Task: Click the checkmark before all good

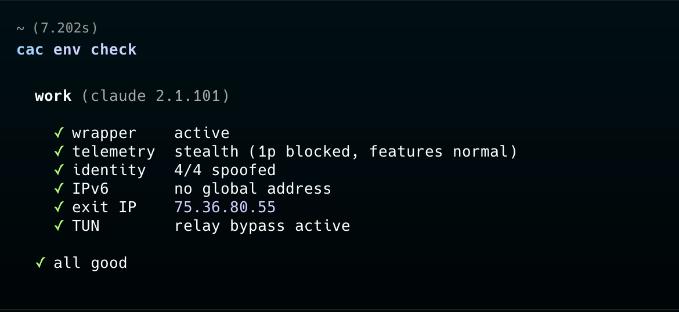Action: (x=40, y=263)
